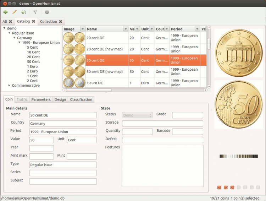The width and height of the screenshot is (266, 201).
Task: Switch to the All tab
Action: [5, 22]
